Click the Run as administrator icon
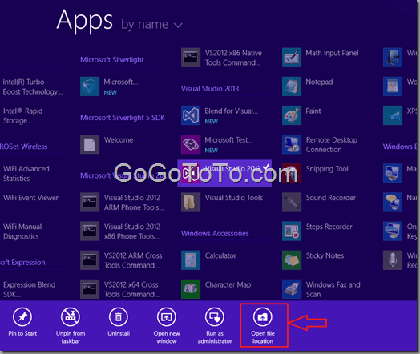Viewport: 420px width, 354px height. (x=215, y=317)
